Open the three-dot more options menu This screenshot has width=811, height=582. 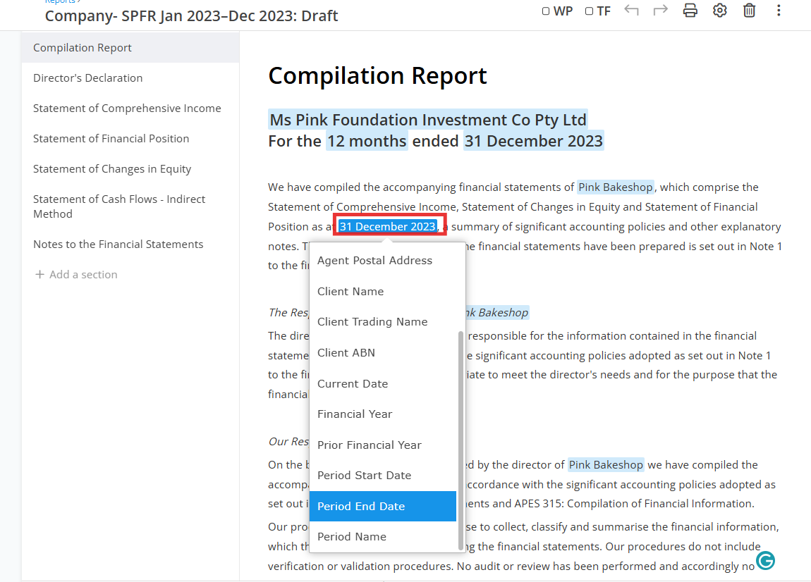point(779,11)
